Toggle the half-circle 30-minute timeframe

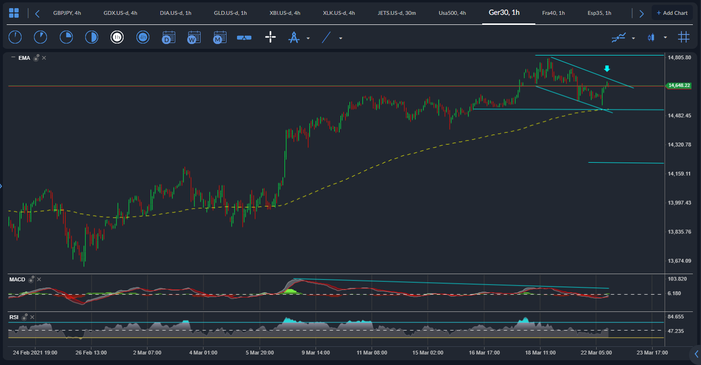(x=91, y=37)
